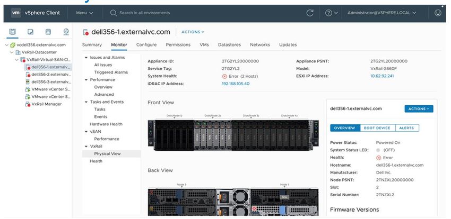Click the first VMware vCenter S... VM icon

click(28, 89)
